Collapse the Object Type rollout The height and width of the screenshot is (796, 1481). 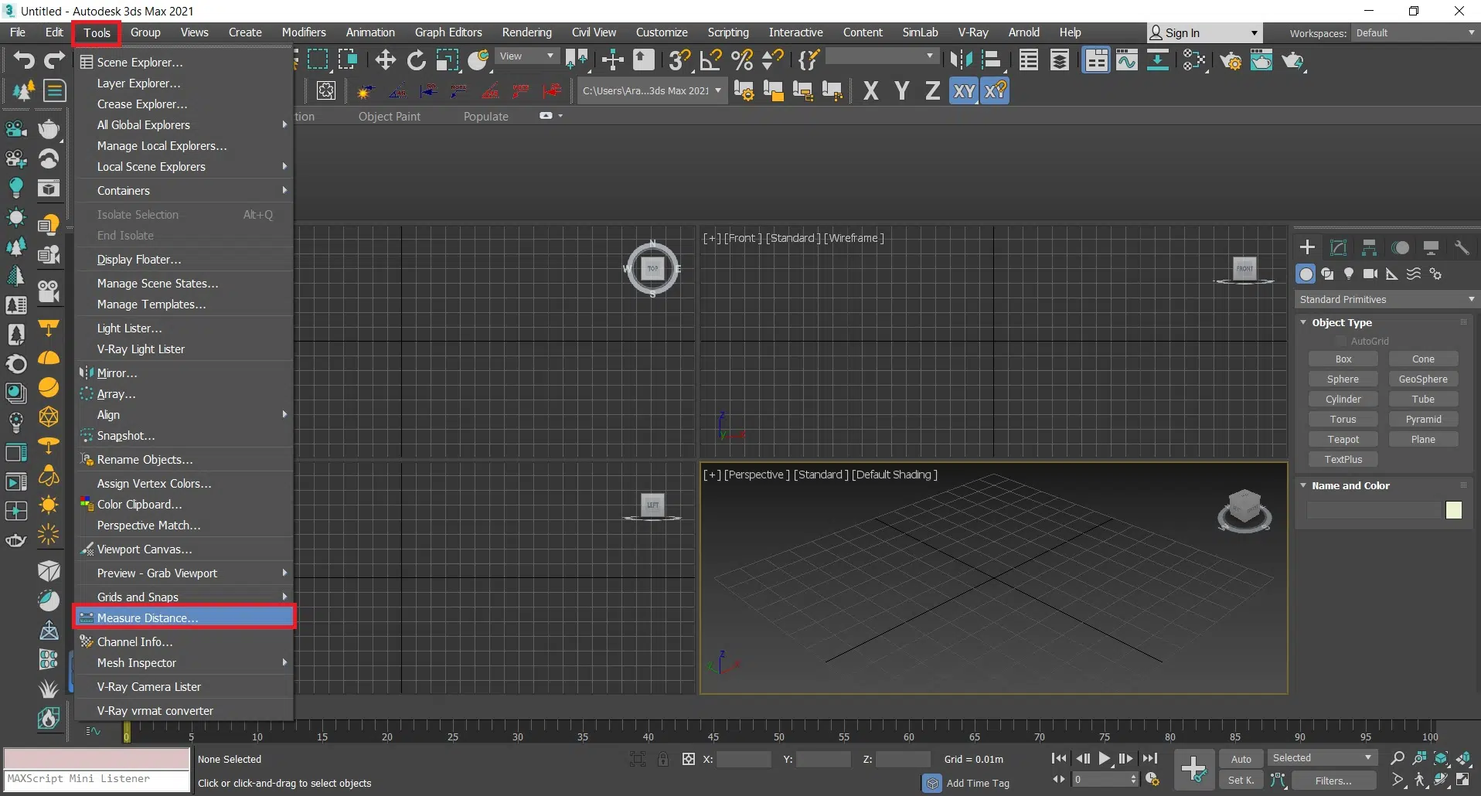[x=1341, y=322]
